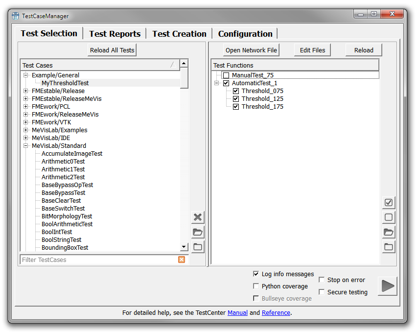Click the test cases scrollbar down arrow
The height and width of the screenshot is (332, 416).
tap(184, 247)
